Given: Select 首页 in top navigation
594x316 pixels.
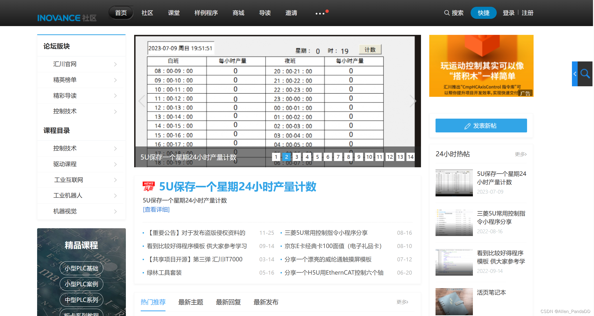Looking at the screenshot, I should click(x=121, y=13).
